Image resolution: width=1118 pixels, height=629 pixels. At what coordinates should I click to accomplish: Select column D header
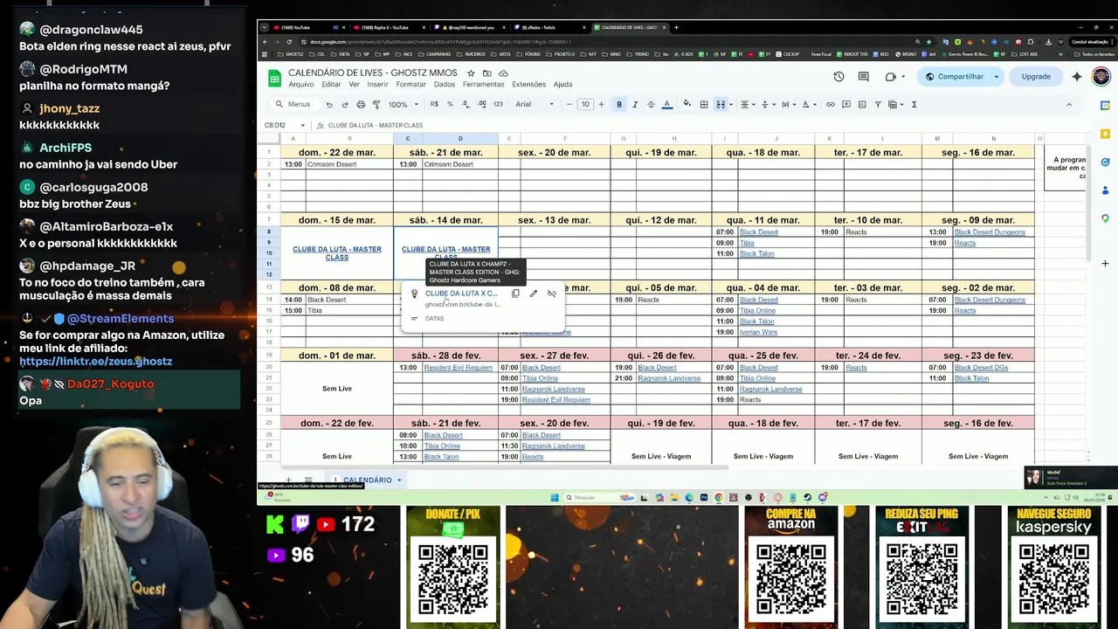coord(460,139)
